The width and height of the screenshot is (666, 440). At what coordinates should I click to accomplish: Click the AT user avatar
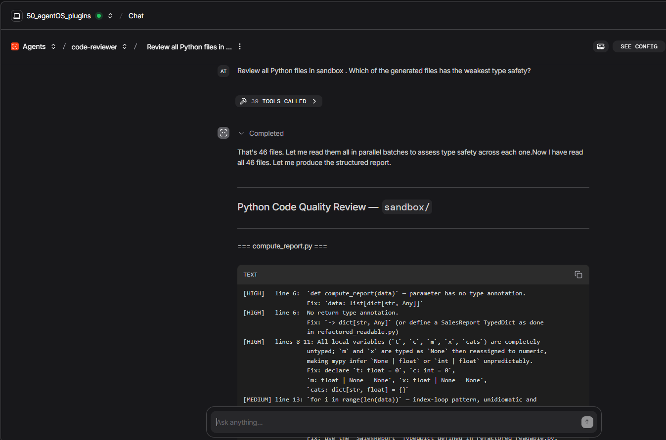(x=223, y=71)
